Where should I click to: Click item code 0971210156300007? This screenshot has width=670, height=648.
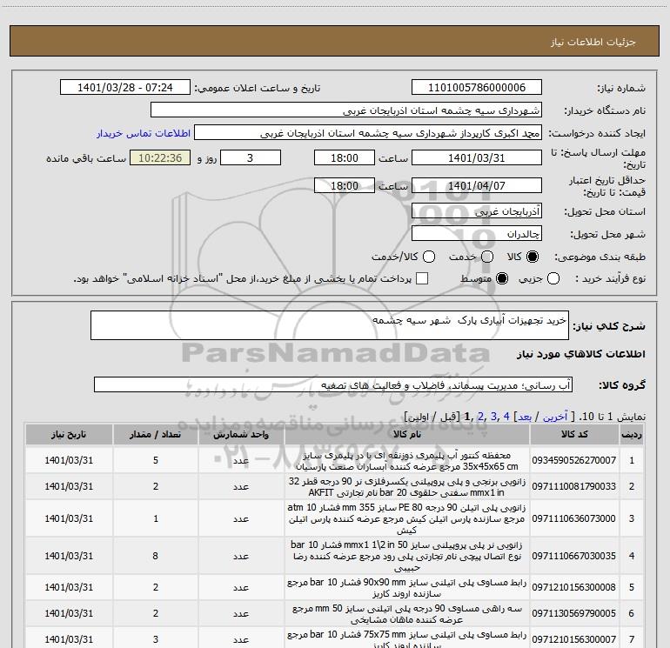point(574,639)
